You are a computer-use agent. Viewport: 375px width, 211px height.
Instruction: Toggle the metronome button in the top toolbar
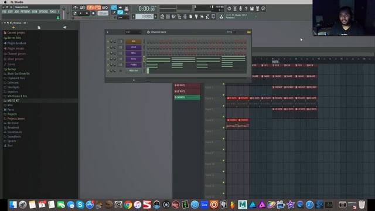point(75,8)
